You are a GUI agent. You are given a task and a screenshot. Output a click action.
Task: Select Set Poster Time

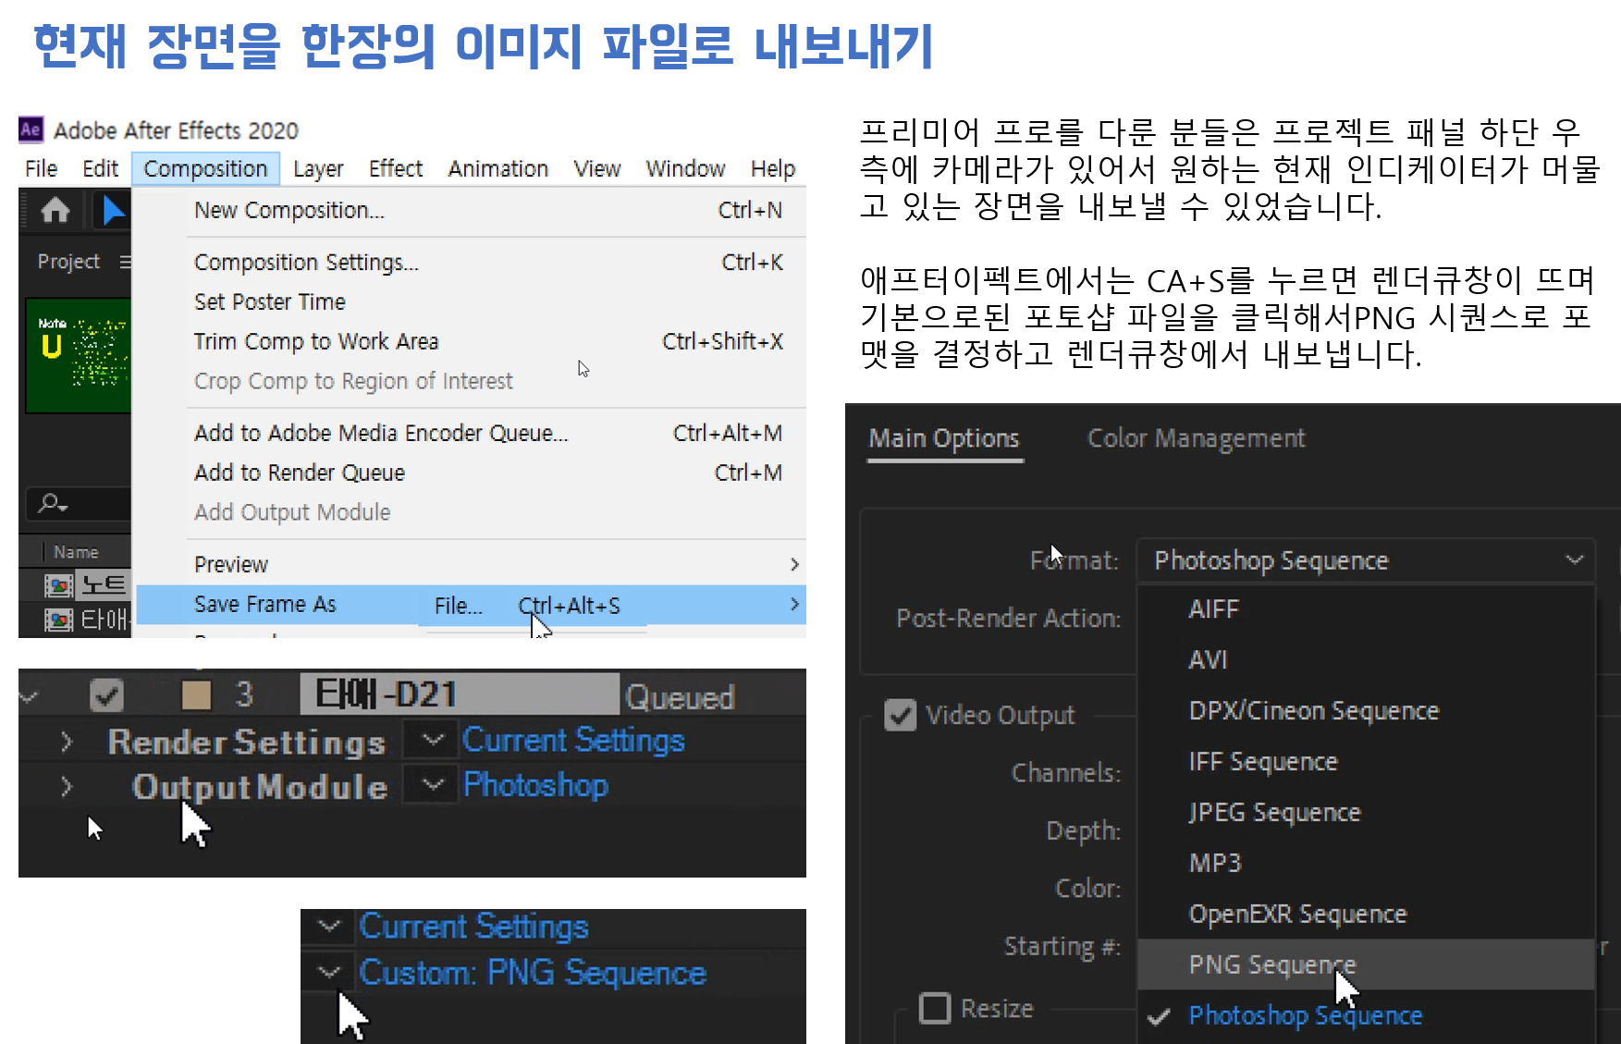[471, 302]
